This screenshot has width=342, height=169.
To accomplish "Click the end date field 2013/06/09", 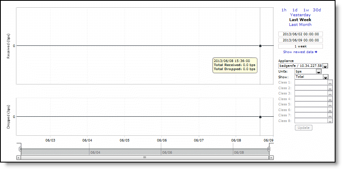I will coord(300,40).
